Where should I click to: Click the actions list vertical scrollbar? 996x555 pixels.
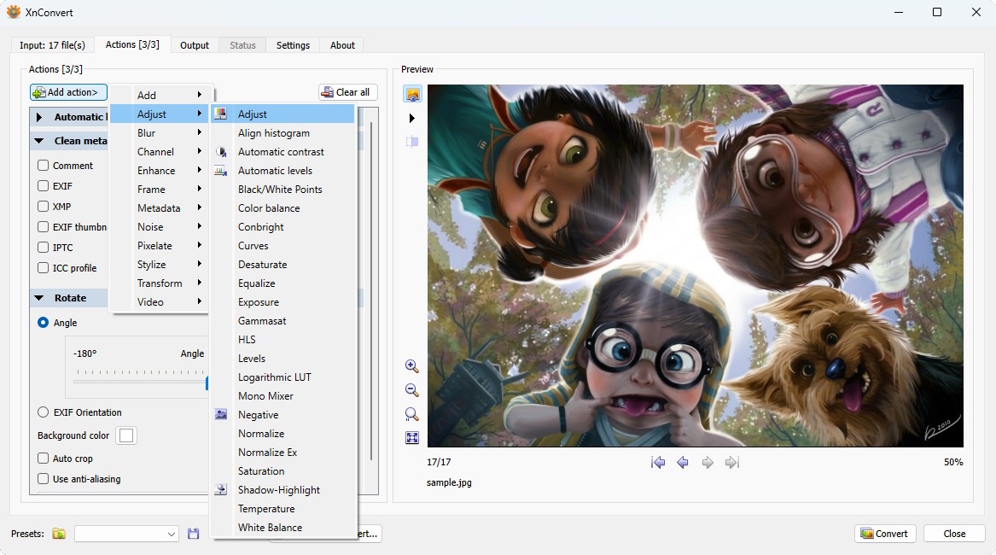[x=371, y=289]
